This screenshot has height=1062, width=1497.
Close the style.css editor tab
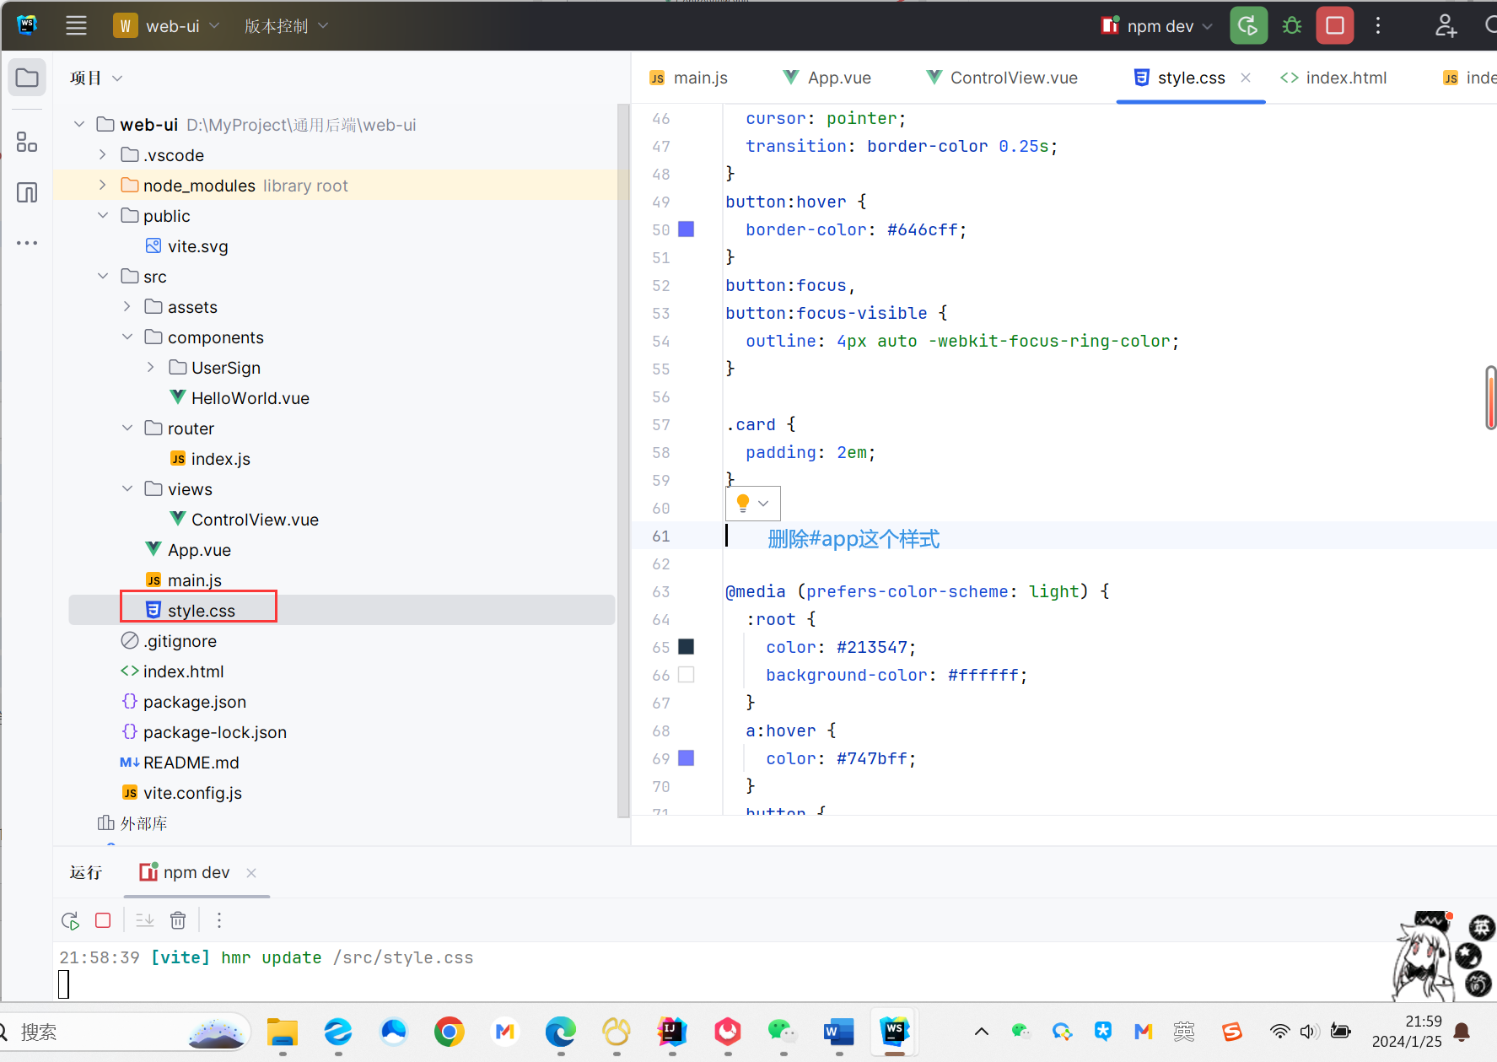pos(1246,78)
